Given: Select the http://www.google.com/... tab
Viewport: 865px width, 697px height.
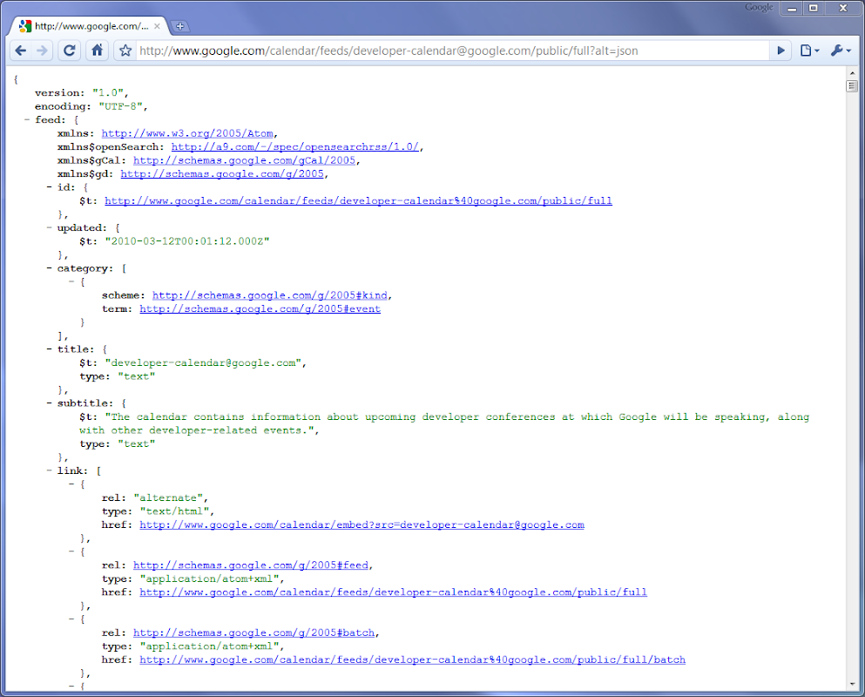Looking at the screenshot, I should 90,26.
